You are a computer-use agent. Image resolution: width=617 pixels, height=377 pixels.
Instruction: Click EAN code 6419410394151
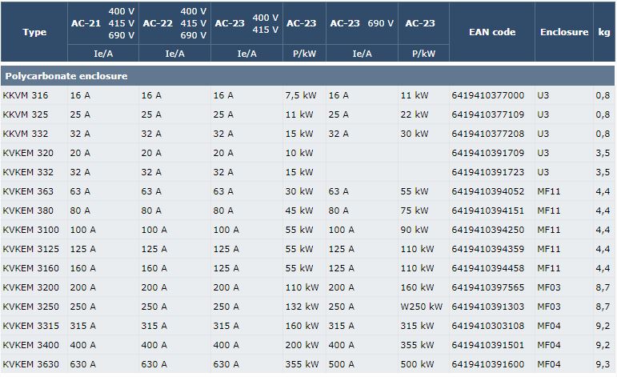[x=488, y=211]
